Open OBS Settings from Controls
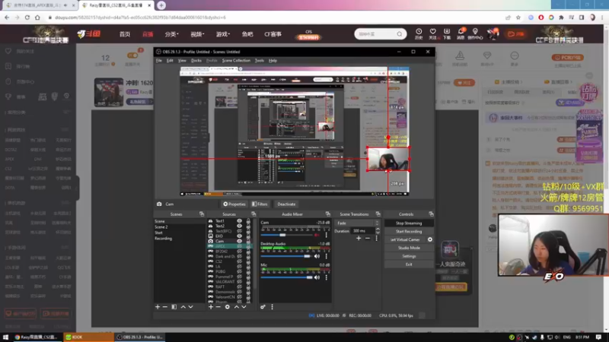Image resolution: width=609 pixels, height=342 pixels. pyautogui.click(x=409, y=256)
